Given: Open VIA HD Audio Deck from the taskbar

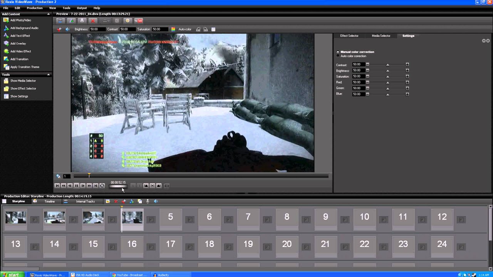Looking at the screenshot, I should tap(88, 275).
